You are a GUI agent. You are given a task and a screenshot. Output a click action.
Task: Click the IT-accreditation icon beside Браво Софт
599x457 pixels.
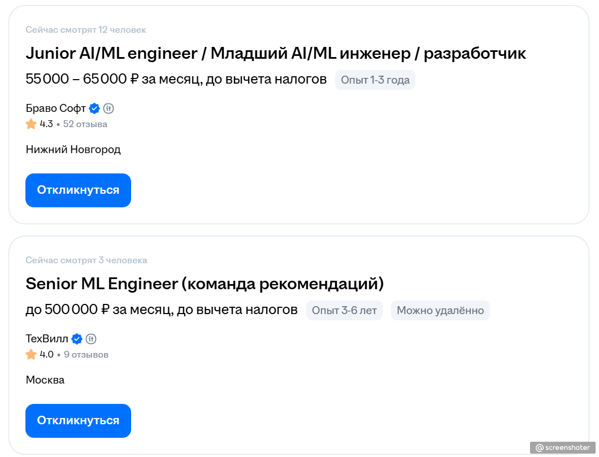[x=108, y=108]
